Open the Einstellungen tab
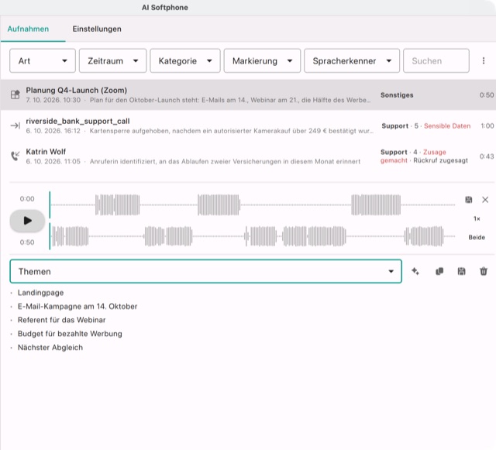 click(97, 29)
